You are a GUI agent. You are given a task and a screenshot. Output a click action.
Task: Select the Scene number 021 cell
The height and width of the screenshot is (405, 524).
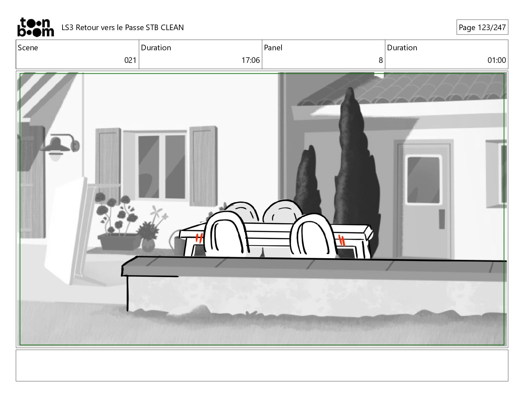(77, 55)
